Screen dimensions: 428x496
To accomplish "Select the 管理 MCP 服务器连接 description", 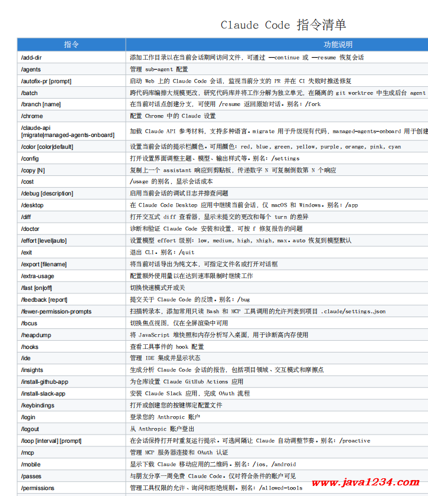I will [x=179, y=453].
